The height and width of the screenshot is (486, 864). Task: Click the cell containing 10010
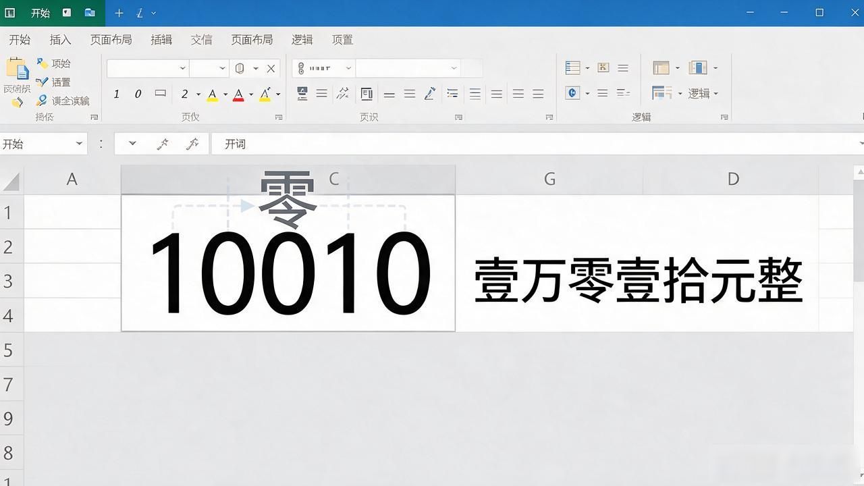coord(288,263)
